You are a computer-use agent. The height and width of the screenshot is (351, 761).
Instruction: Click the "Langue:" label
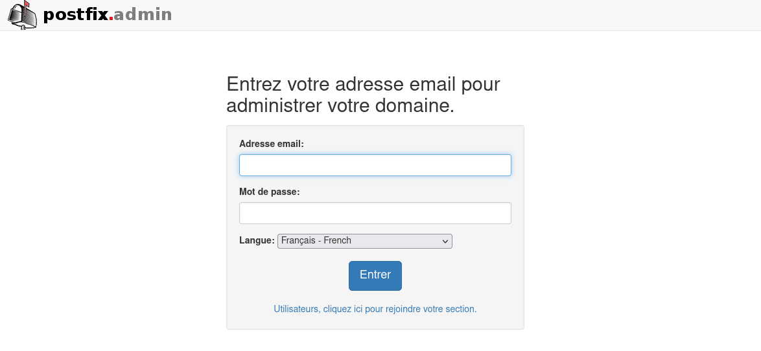tap(257, 240)
